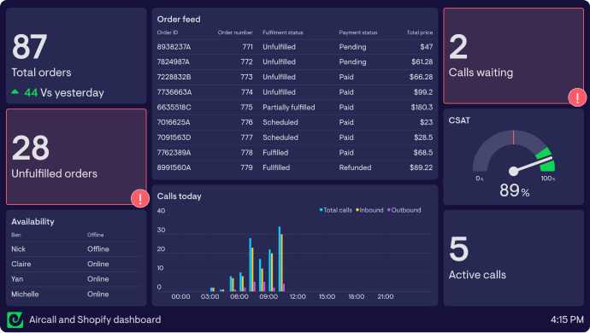Screen dimensions: 590x333
Task: Click the Aircall and Shopify dashboard title
Action: click(x=95, y=320)
